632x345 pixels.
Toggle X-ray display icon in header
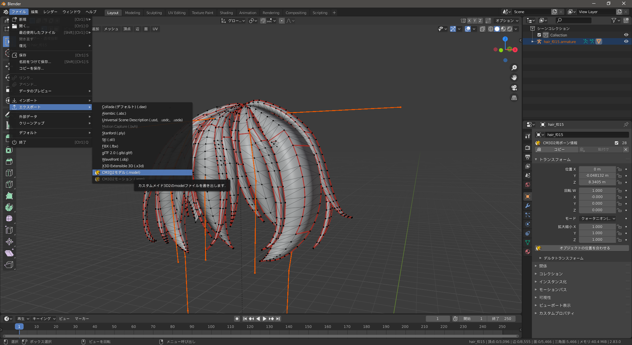point(483,29)
